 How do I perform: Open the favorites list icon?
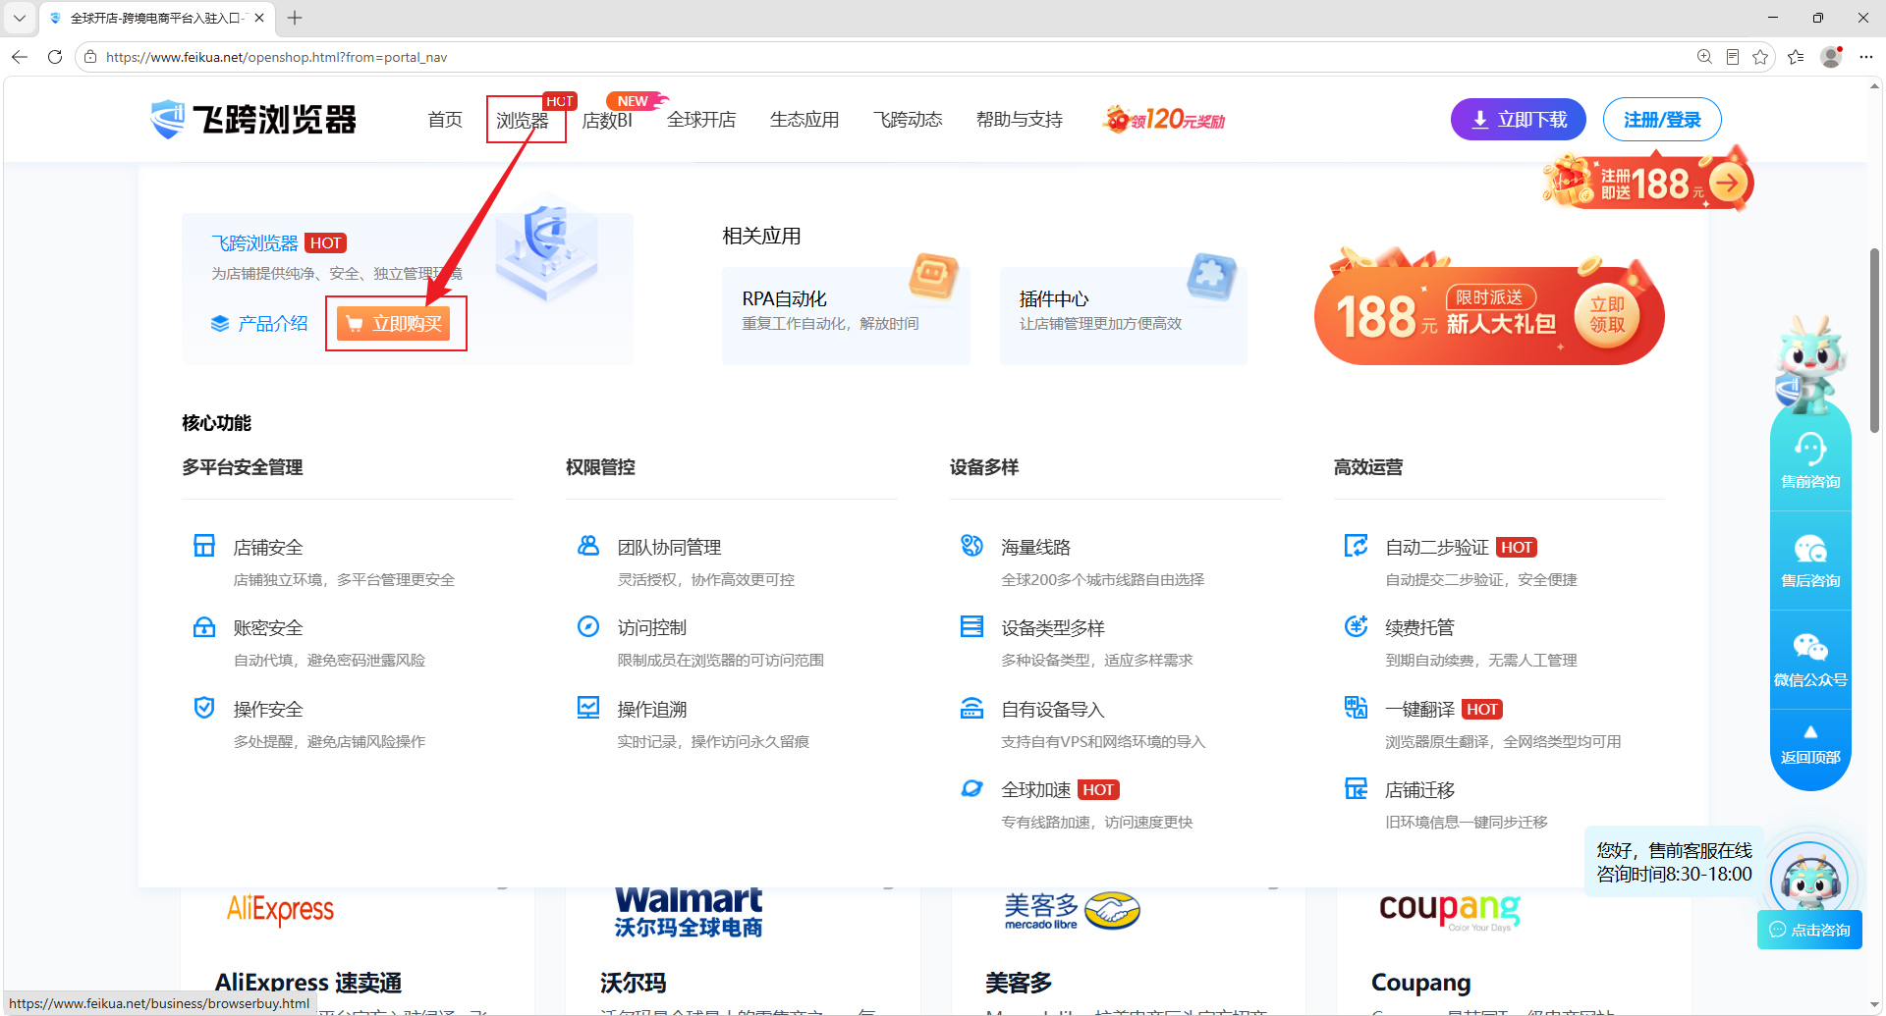(x=1797, y=57)
